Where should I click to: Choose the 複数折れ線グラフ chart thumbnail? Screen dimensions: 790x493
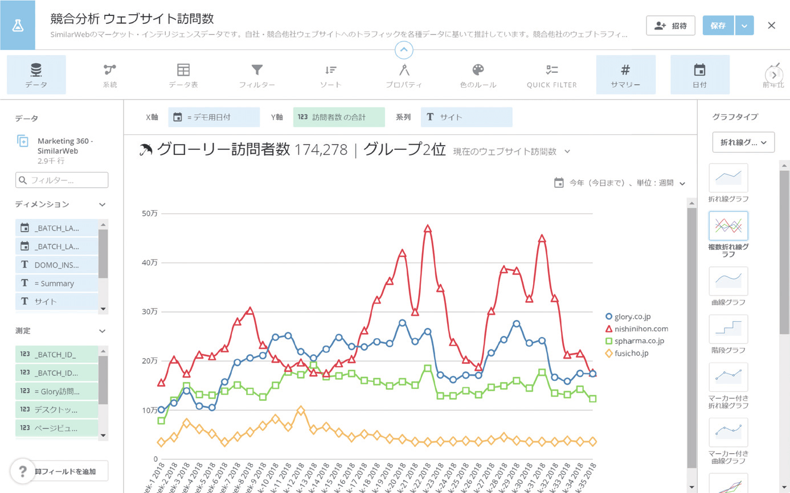pos(728,226)
